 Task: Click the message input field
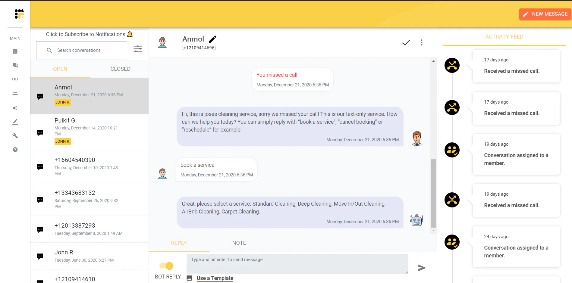(x=297, y=264)
